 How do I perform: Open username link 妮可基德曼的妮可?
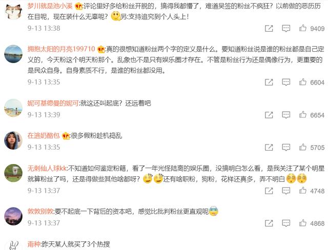53,103
